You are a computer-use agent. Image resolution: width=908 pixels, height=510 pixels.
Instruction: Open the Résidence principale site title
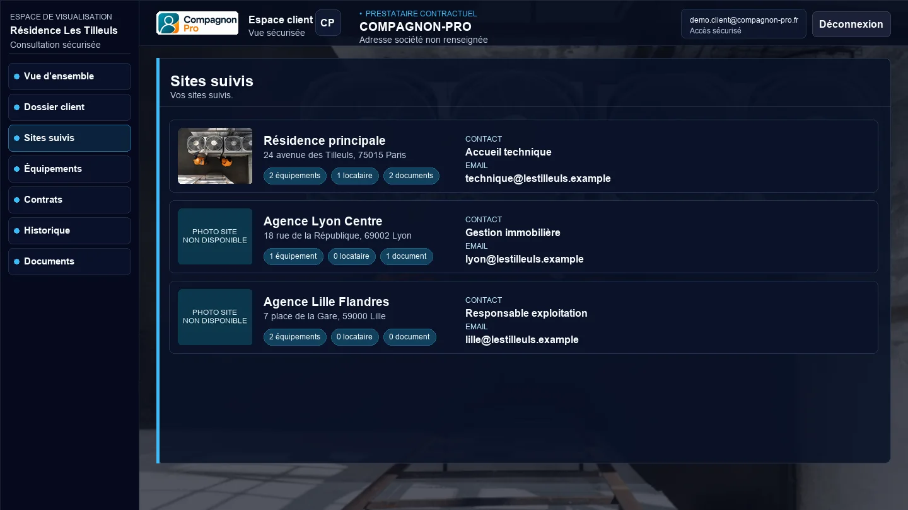click(x=324, y=140)
